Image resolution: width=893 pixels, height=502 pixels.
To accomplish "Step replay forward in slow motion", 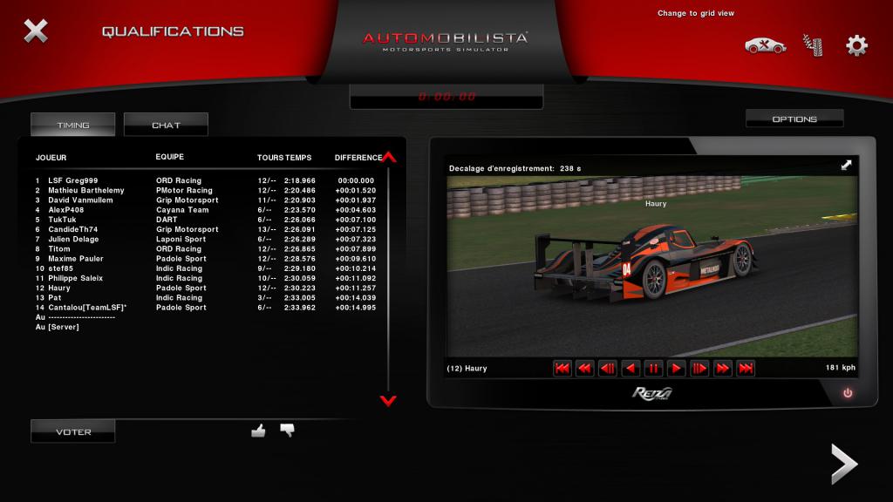I will 699,369.
